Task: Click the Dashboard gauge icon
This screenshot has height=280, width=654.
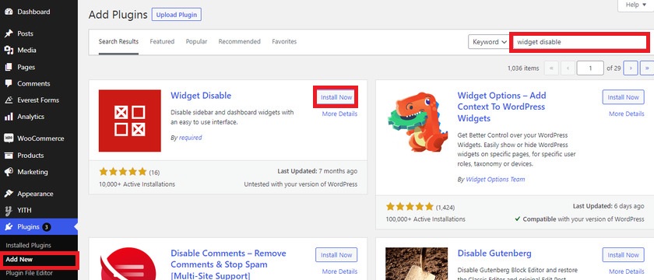Action: tap(9, 12)
